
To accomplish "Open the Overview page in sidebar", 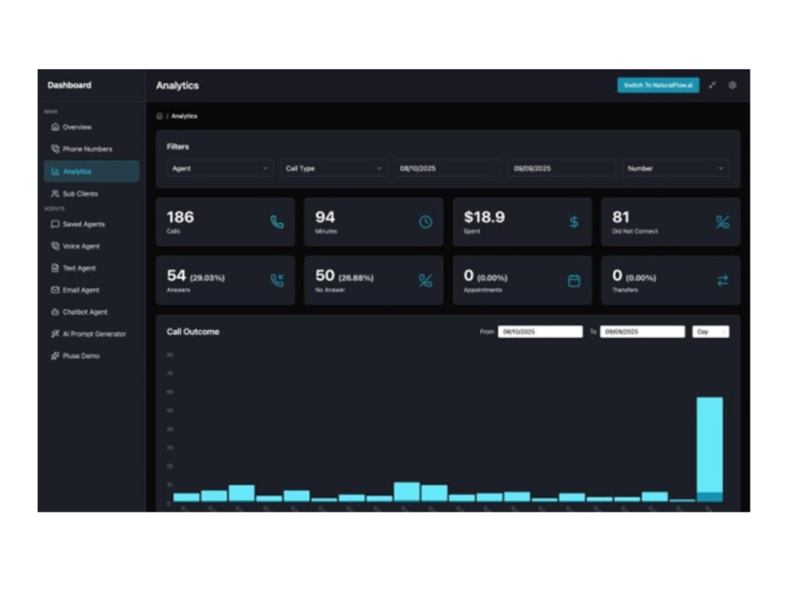I will [x=91, y=127].
